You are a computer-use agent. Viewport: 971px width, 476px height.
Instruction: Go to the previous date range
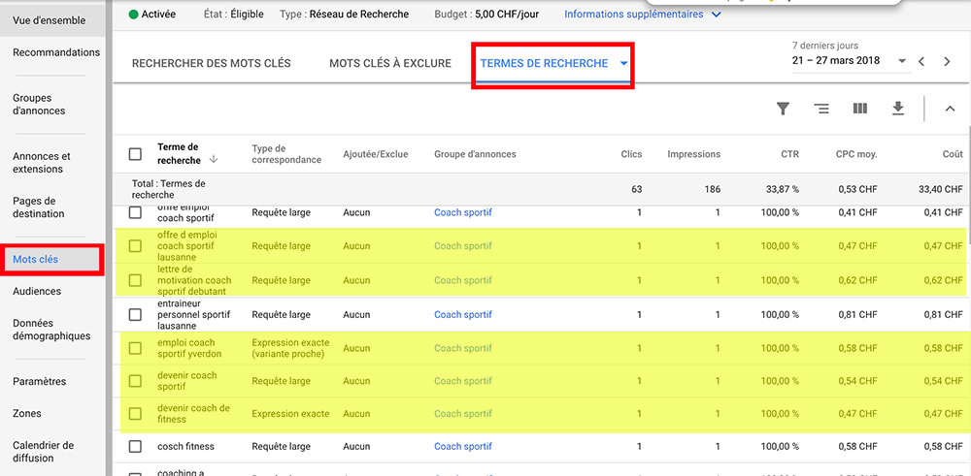pos(921,61)
